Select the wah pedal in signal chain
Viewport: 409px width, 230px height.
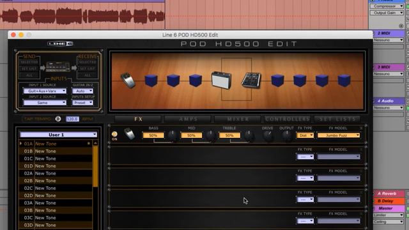(128, 80)
